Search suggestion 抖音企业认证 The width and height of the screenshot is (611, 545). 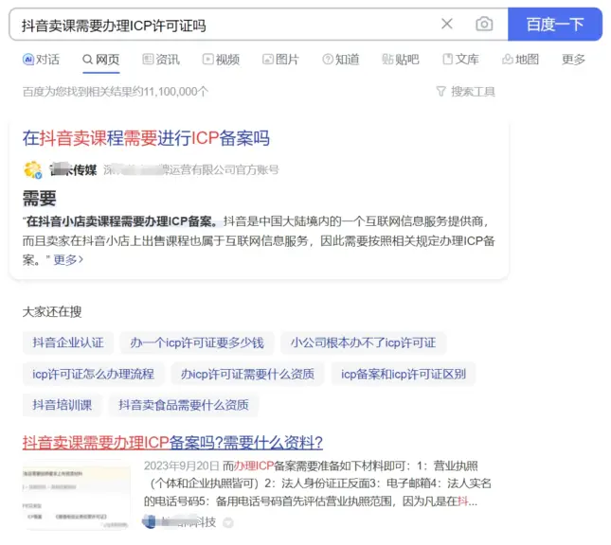tap(68, 343)
